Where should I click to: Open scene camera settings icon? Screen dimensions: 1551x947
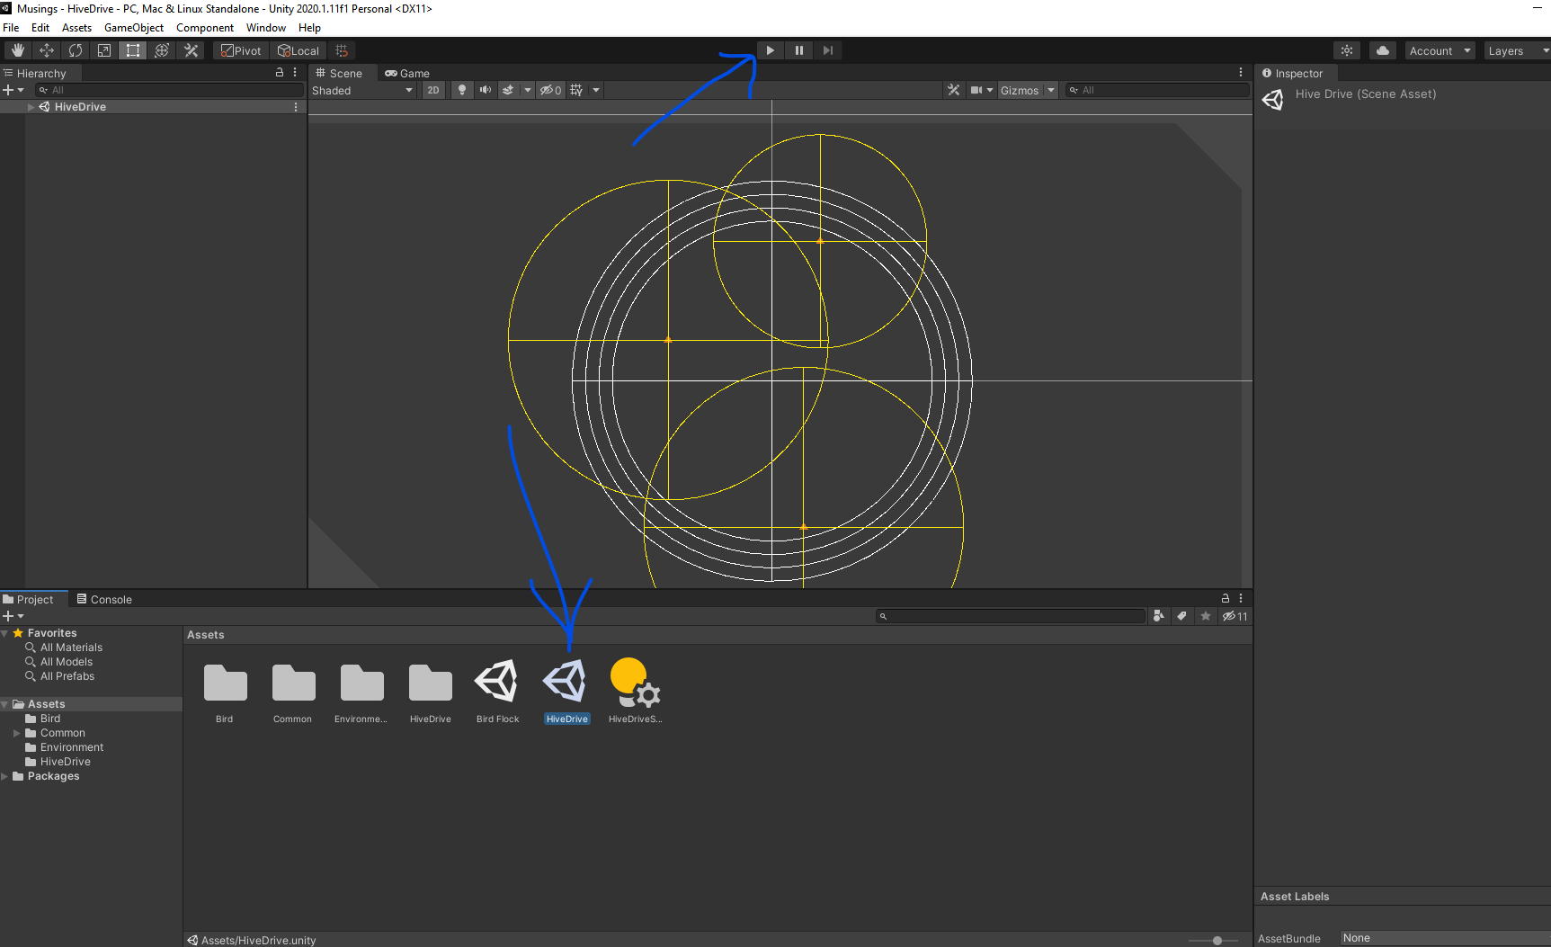point(976,90)
